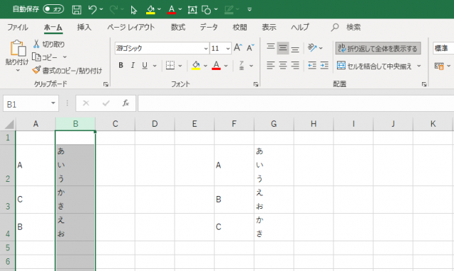Open the font size 11 dropdown
This screenshot has width=454, height=271.
228,48
